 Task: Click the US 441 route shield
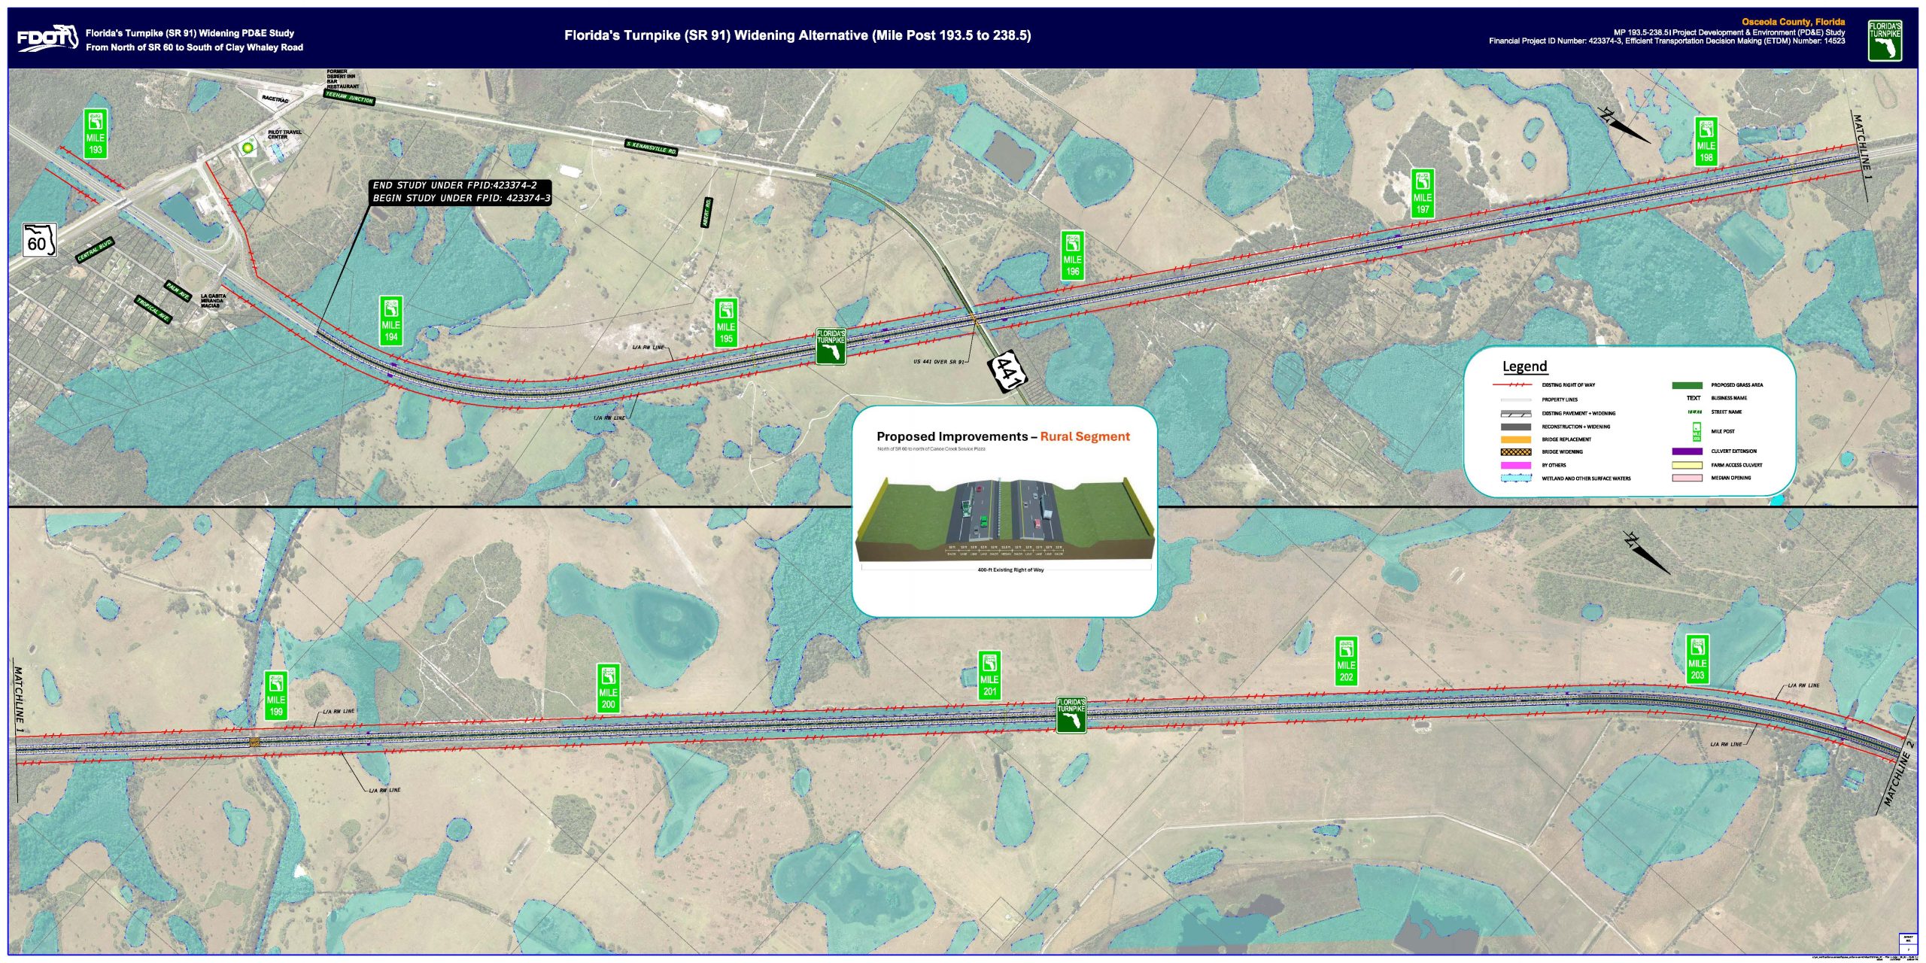(x=1007, y=372)
